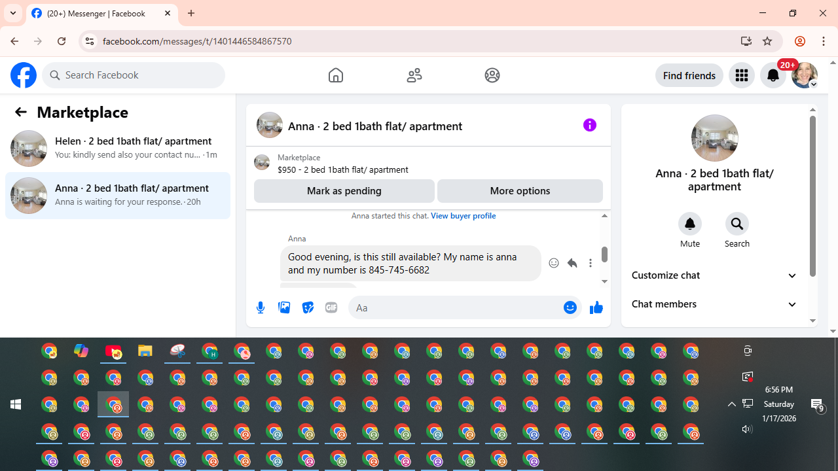
Task: Open emoji picker in message box
Action: click(x=570, y=307)
